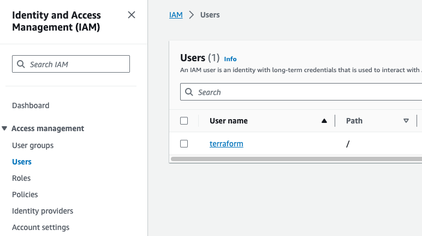422x236 pixels.
Task: Click the users search magnifier icon
Action: pos(189,92)
